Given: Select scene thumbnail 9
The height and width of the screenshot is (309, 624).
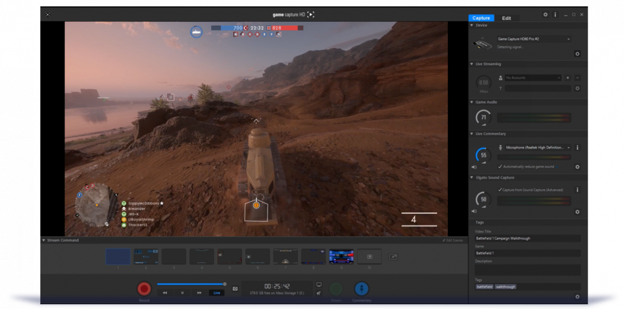Looking at the screenshot, I should pyautogui.click(x=341, y=256).
